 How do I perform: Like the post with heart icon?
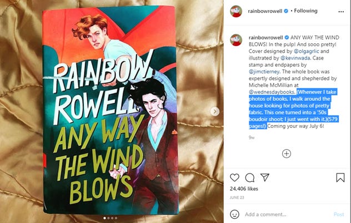[234, 177]
